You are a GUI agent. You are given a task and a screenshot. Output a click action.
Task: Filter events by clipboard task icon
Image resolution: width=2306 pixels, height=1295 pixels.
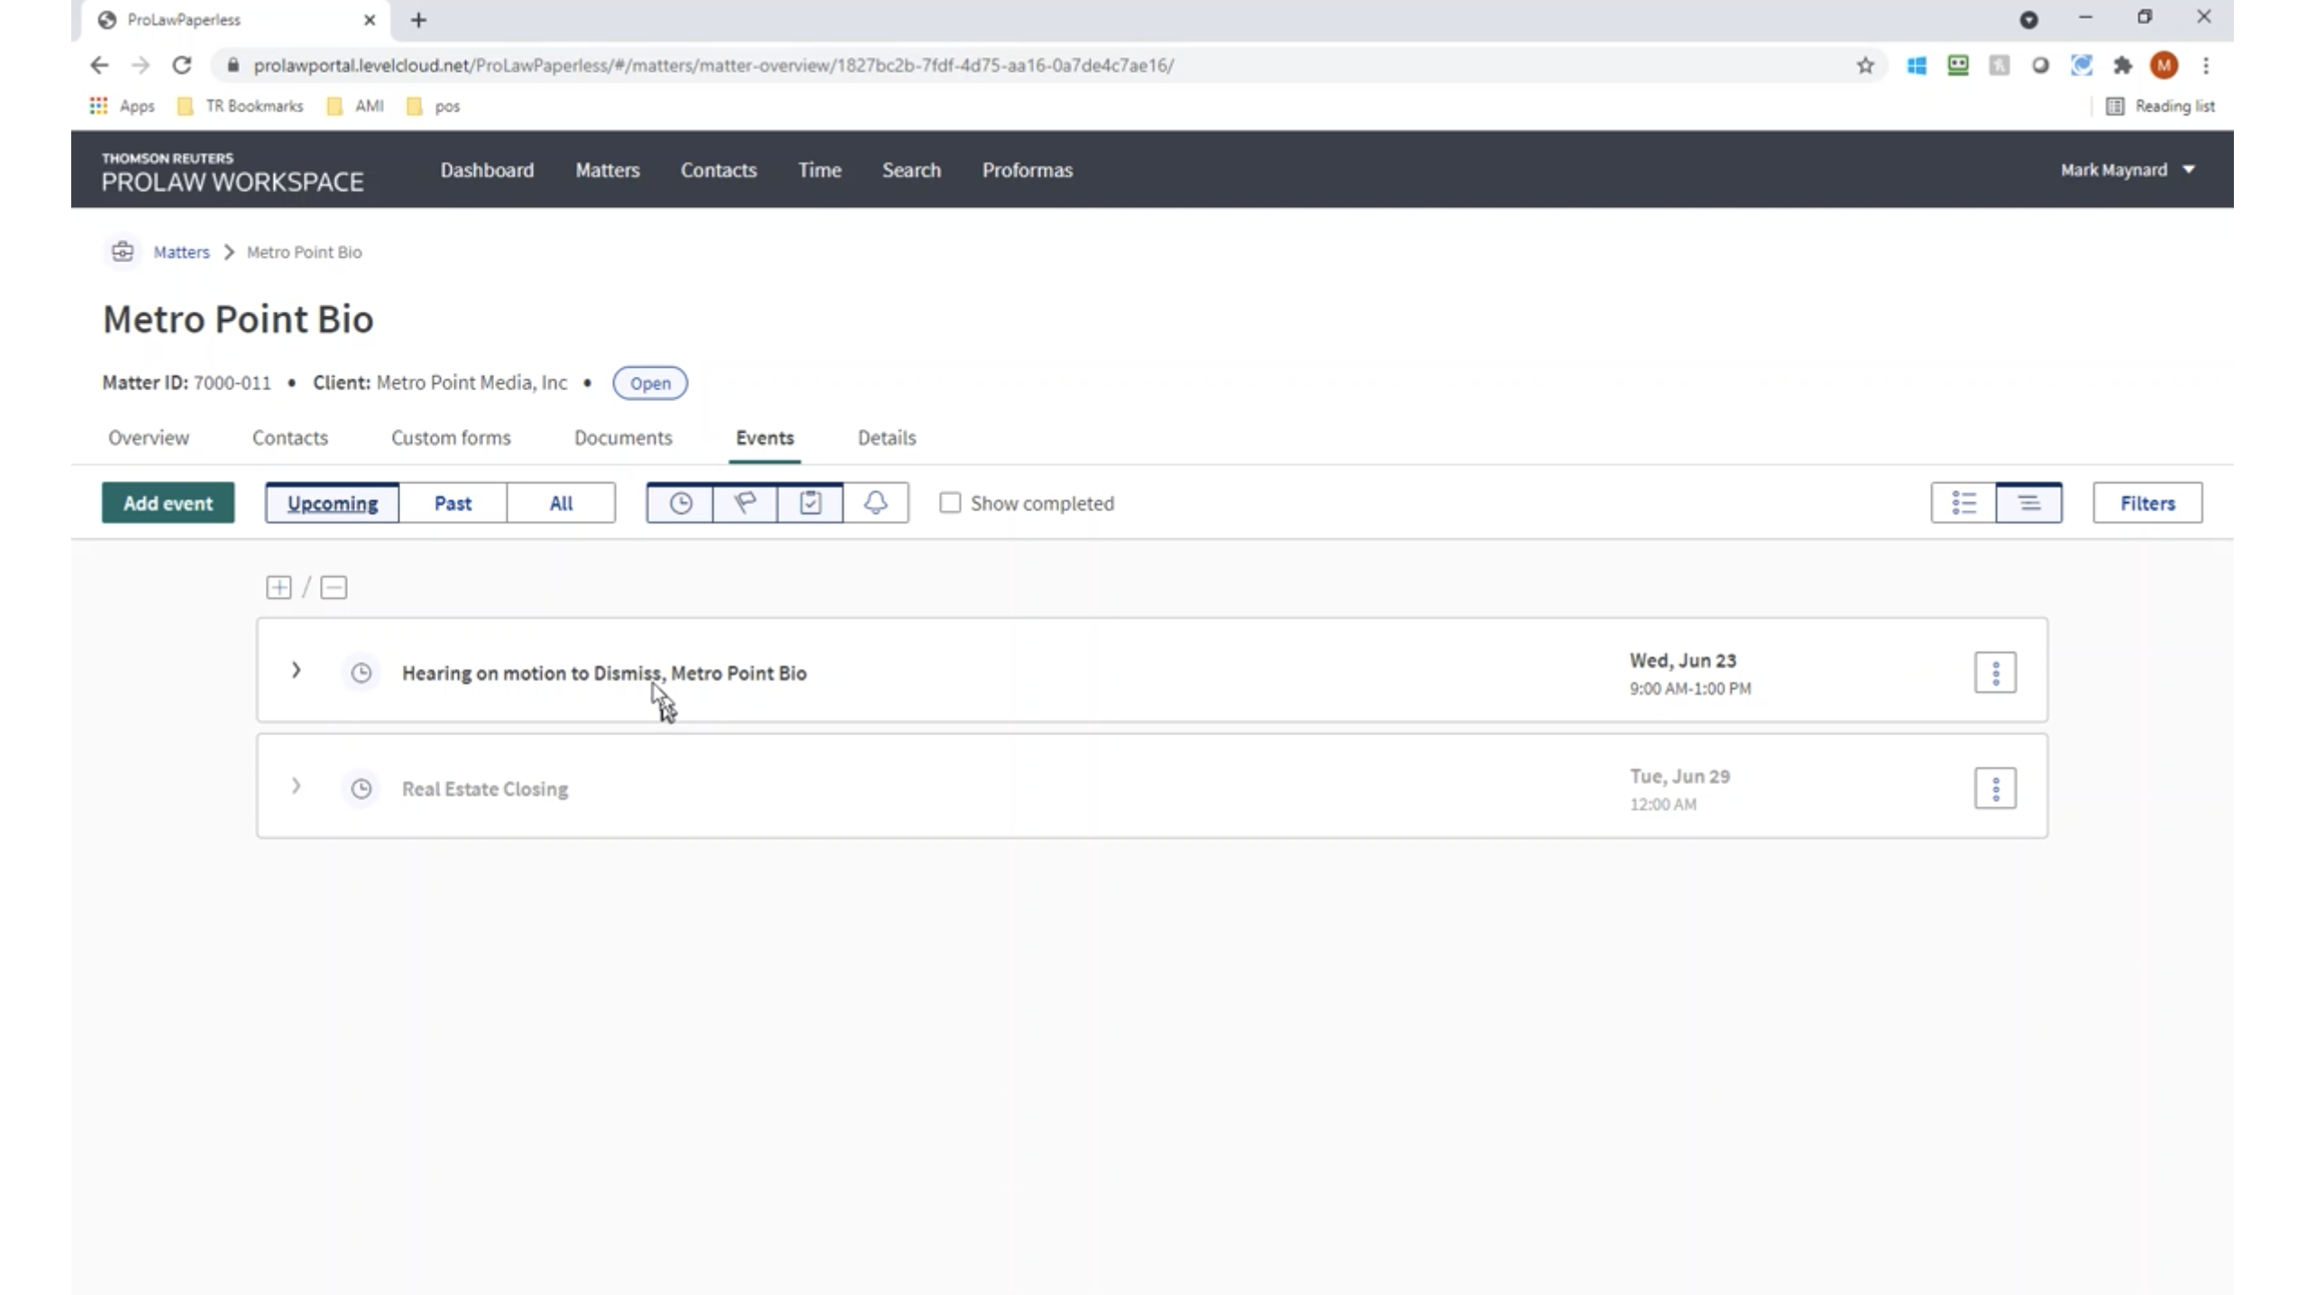[810, 503]
